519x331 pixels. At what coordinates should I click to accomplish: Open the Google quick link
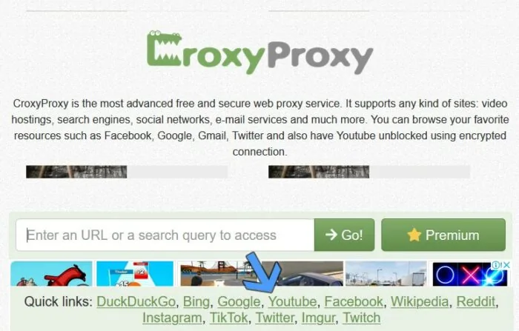239,301
